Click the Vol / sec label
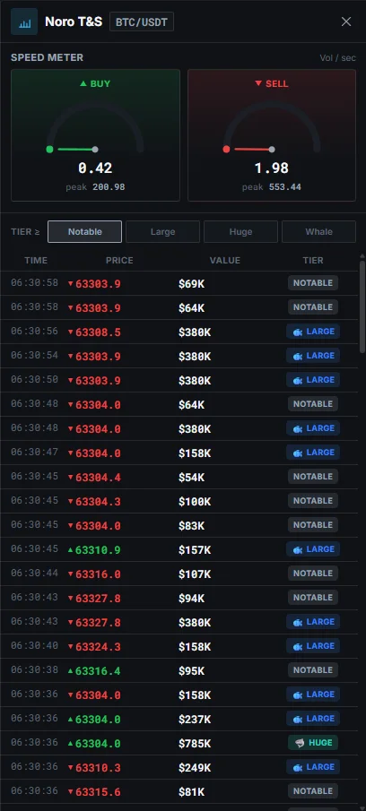The image size is (366, 811). click(337, 58)
